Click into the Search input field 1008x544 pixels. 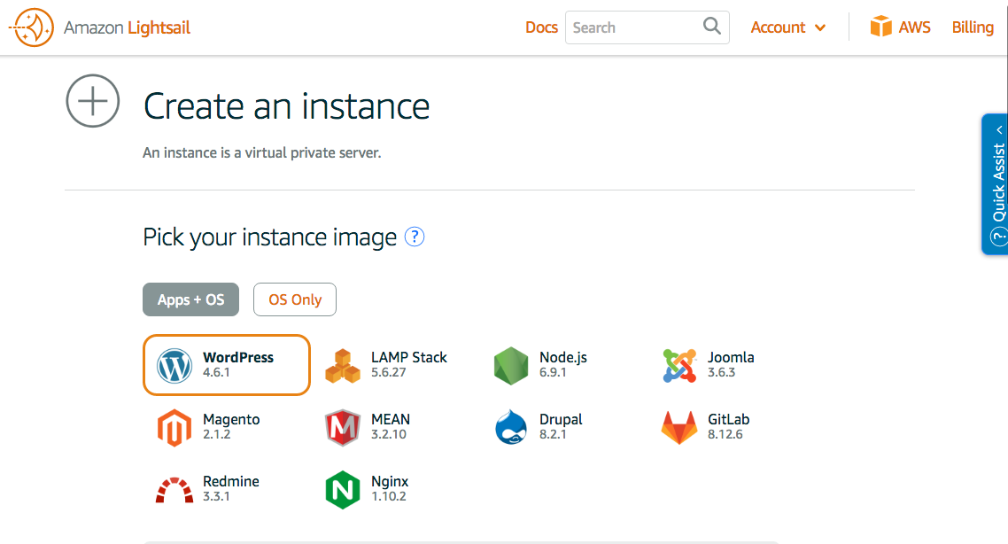[632, 27]
